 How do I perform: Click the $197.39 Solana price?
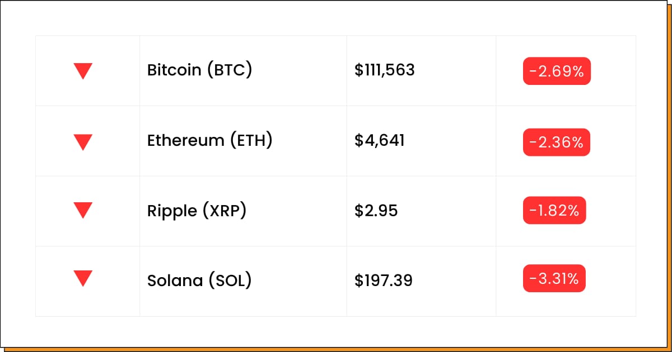pos(384,280)
